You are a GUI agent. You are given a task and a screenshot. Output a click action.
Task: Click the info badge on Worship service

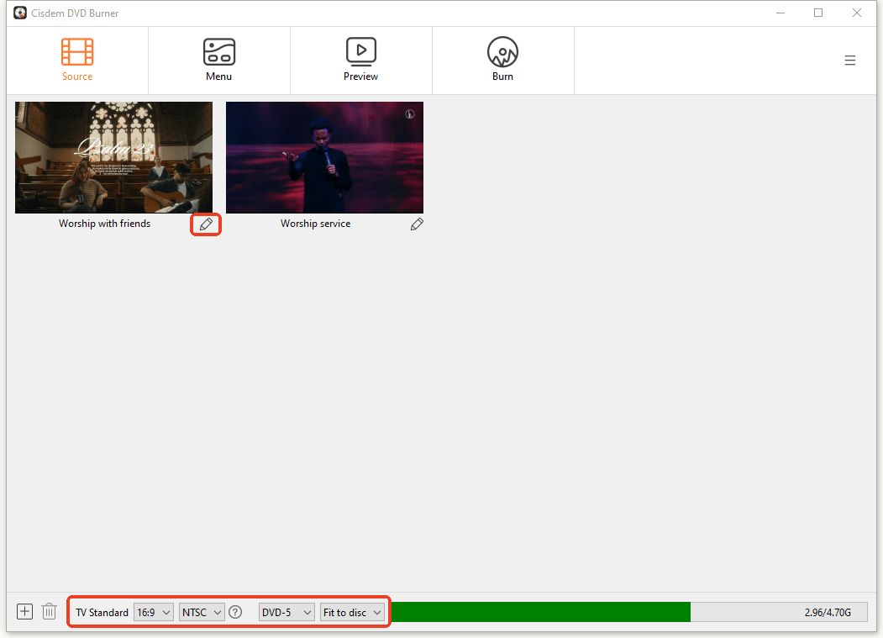pos(409,113)
